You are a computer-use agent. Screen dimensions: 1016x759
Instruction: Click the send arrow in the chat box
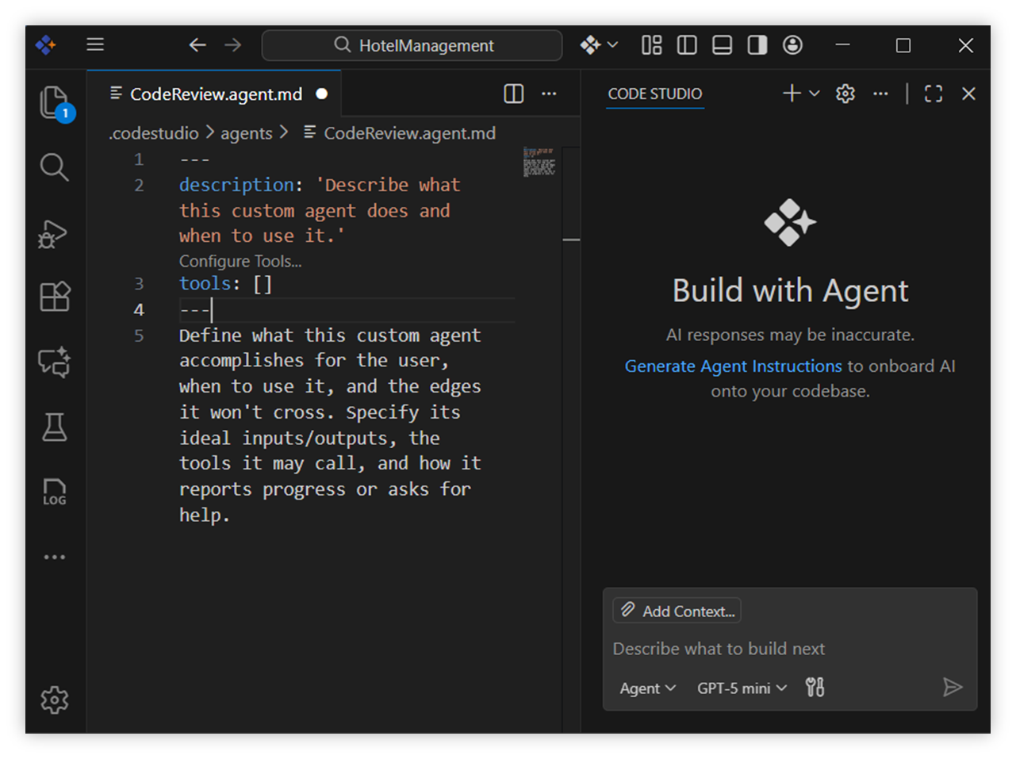pos(953,688)
